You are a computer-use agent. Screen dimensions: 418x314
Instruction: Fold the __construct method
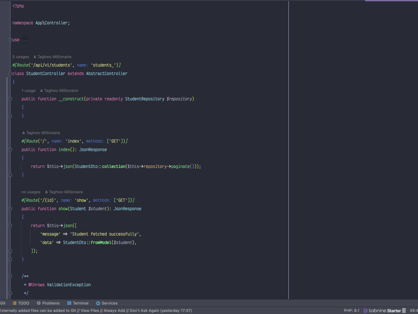tap(10, 99)
